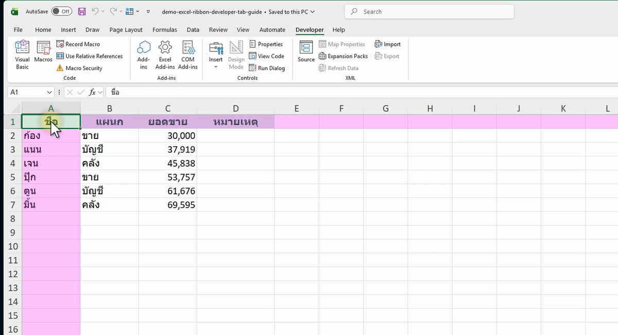Expand the Name Box dropdown

(x=49, y=92)
